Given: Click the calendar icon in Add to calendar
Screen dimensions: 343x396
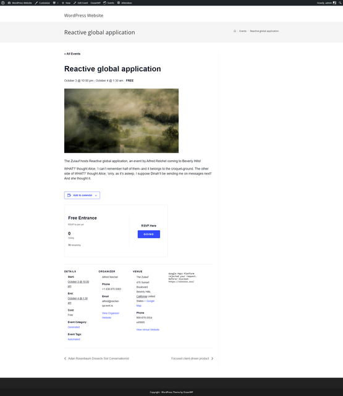Looking at the screenshot, I should 69,196.
